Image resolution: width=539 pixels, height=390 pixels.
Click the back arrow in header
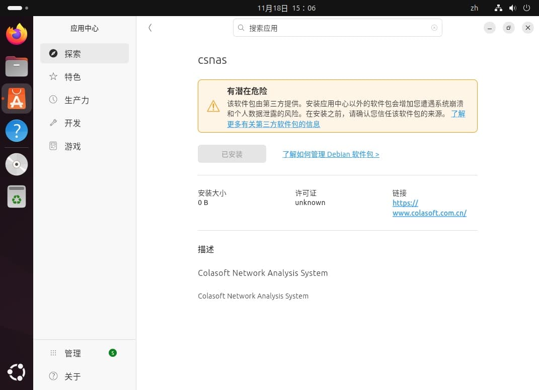pos(150,28)
